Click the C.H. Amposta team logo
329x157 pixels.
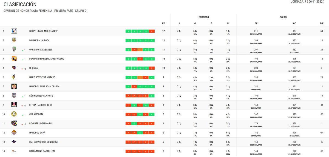[x=14, y=114]
